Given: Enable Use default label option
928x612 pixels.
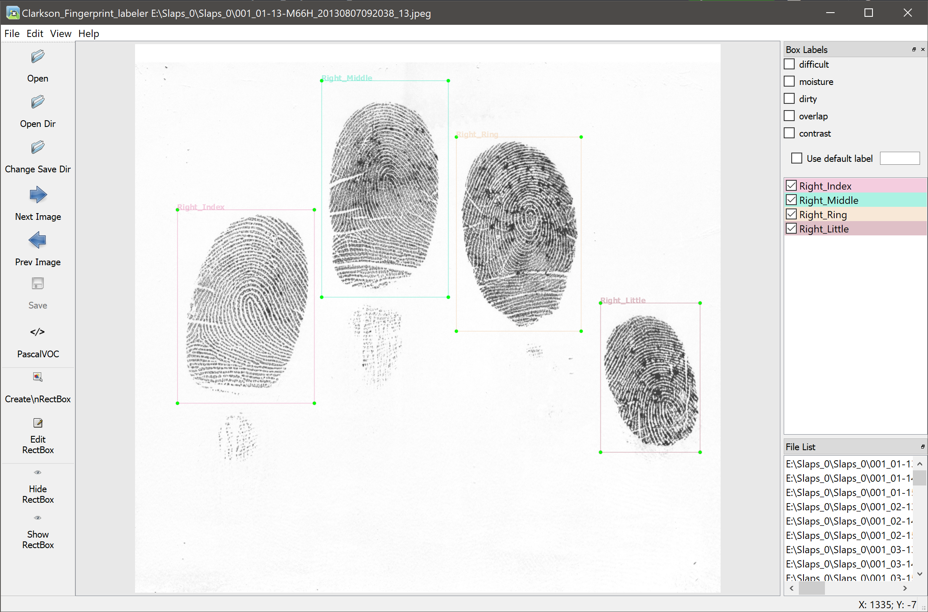Looking at the screenshot, I should click(x=796, y=158).
